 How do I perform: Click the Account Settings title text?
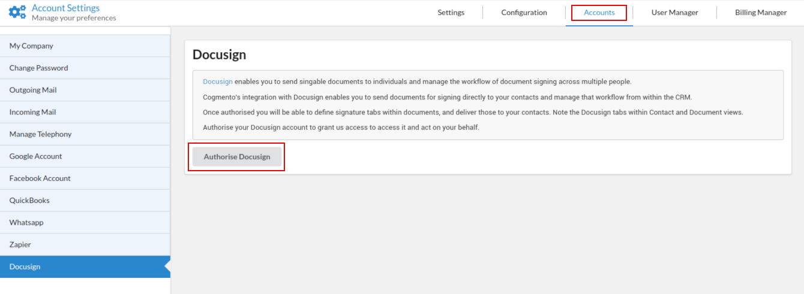65,8
